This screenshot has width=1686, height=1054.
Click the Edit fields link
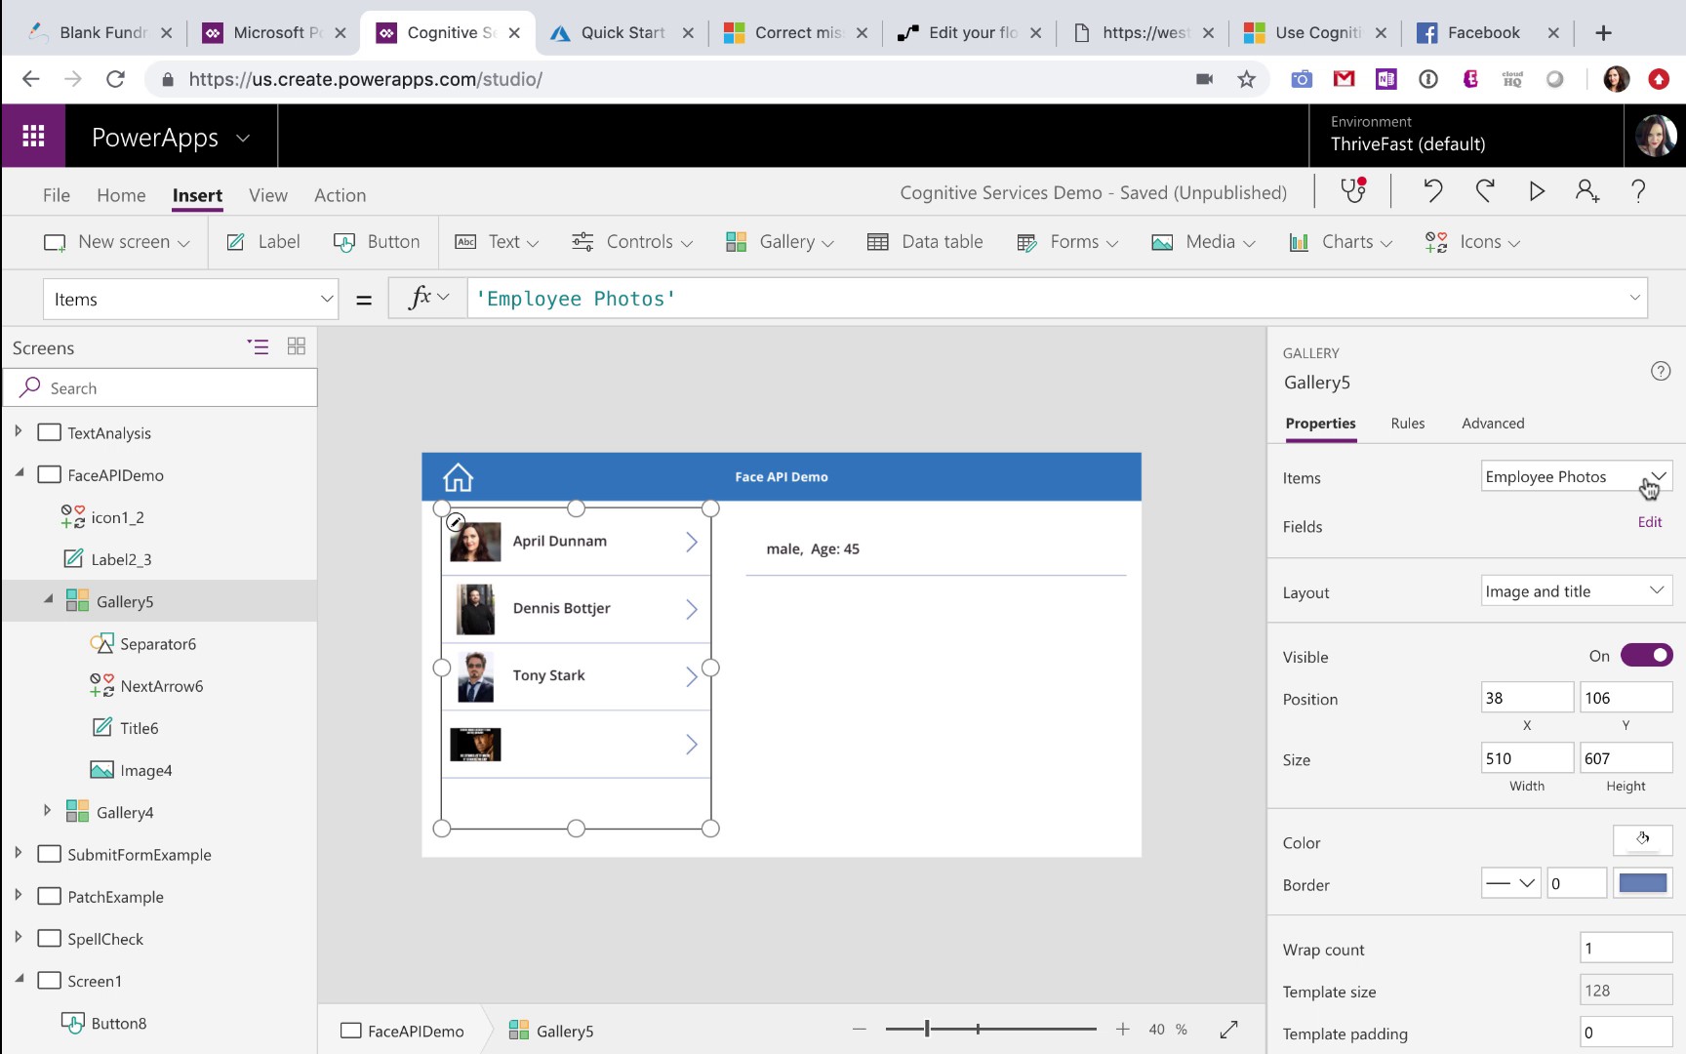pos(1650,522)
